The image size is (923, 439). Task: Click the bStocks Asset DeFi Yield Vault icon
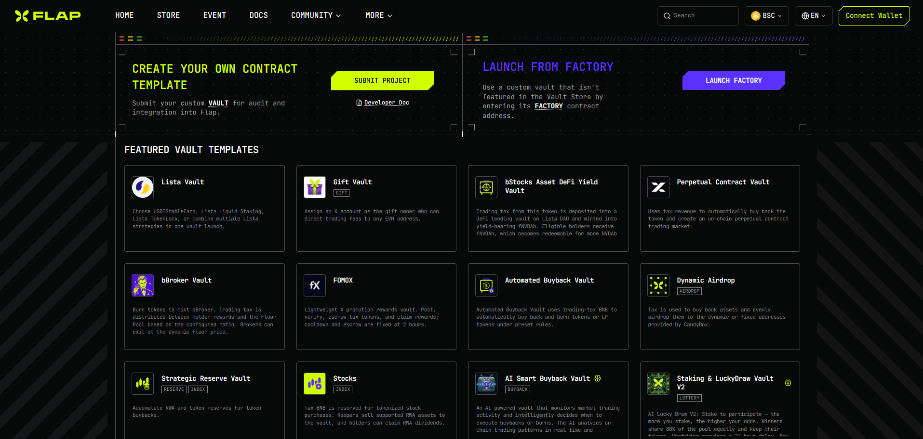click(x=486, y=187)
